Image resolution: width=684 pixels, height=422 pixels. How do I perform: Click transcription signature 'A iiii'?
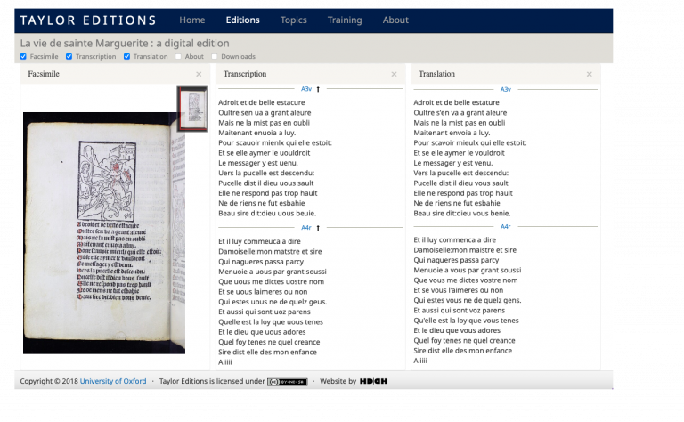[225, 362]
